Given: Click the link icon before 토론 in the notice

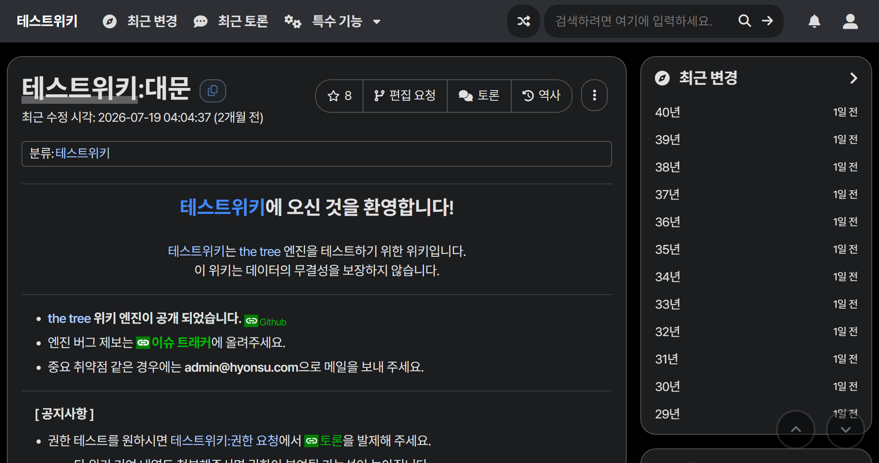Looking at the screenshot, I should [x=311, y=441].
